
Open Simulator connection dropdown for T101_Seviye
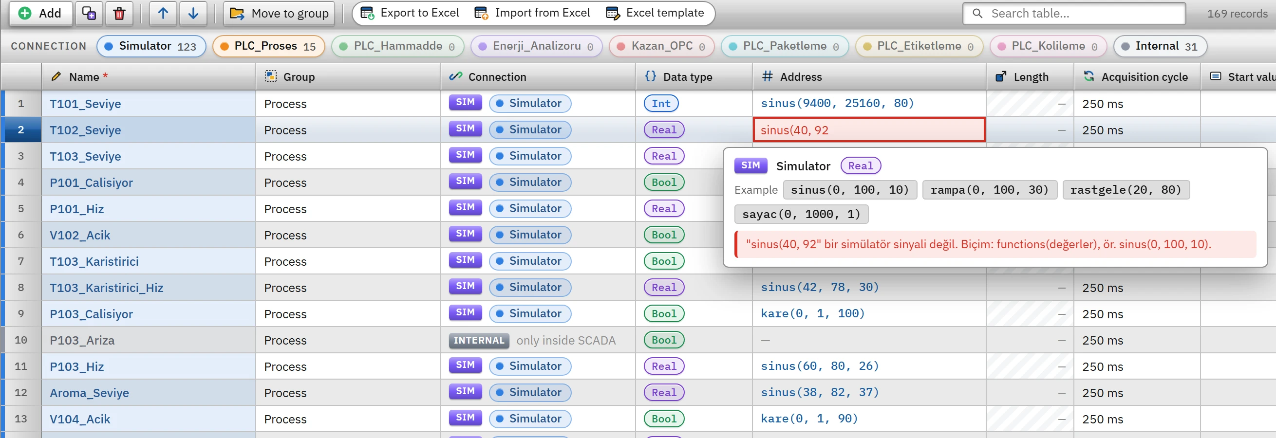[x=529, y=104]
